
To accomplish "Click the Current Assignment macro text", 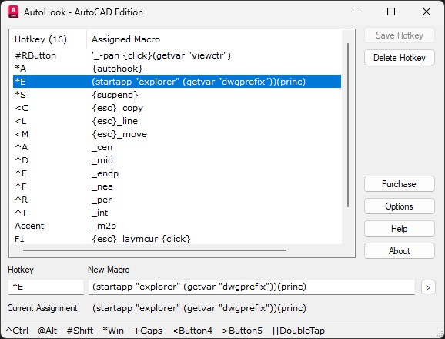I will point(199,308).
